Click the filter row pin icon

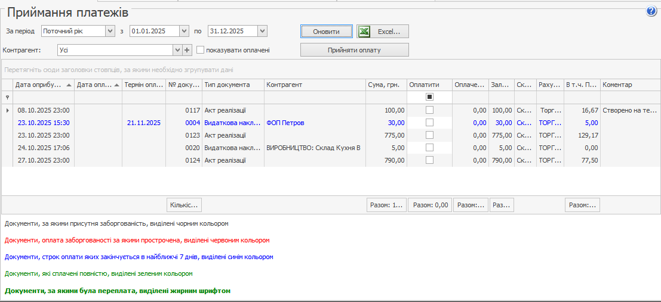7,97
